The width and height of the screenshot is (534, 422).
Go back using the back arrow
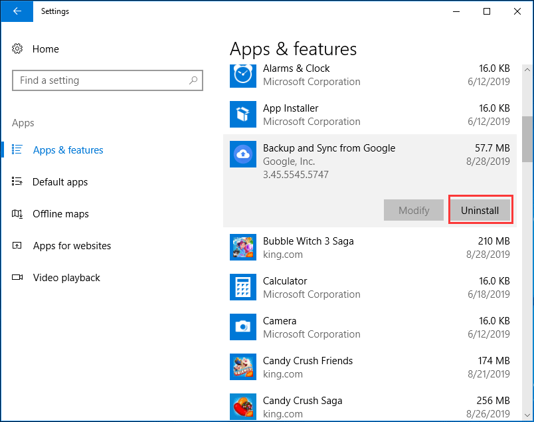(x=17, y=11)
